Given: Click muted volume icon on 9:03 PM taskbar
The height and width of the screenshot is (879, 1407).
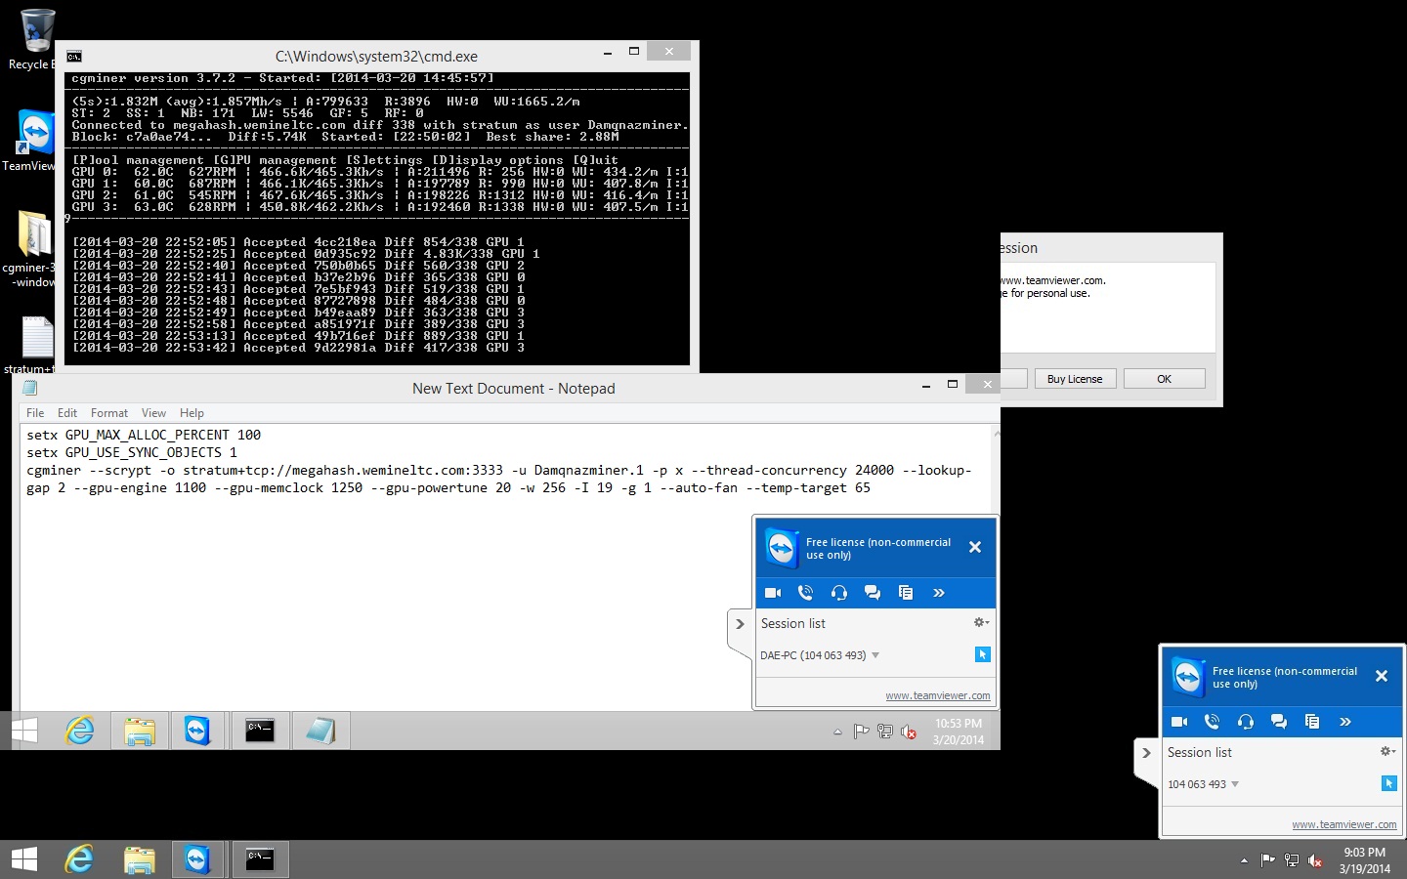Looking at the screenshot, I should pos(1315,859).
